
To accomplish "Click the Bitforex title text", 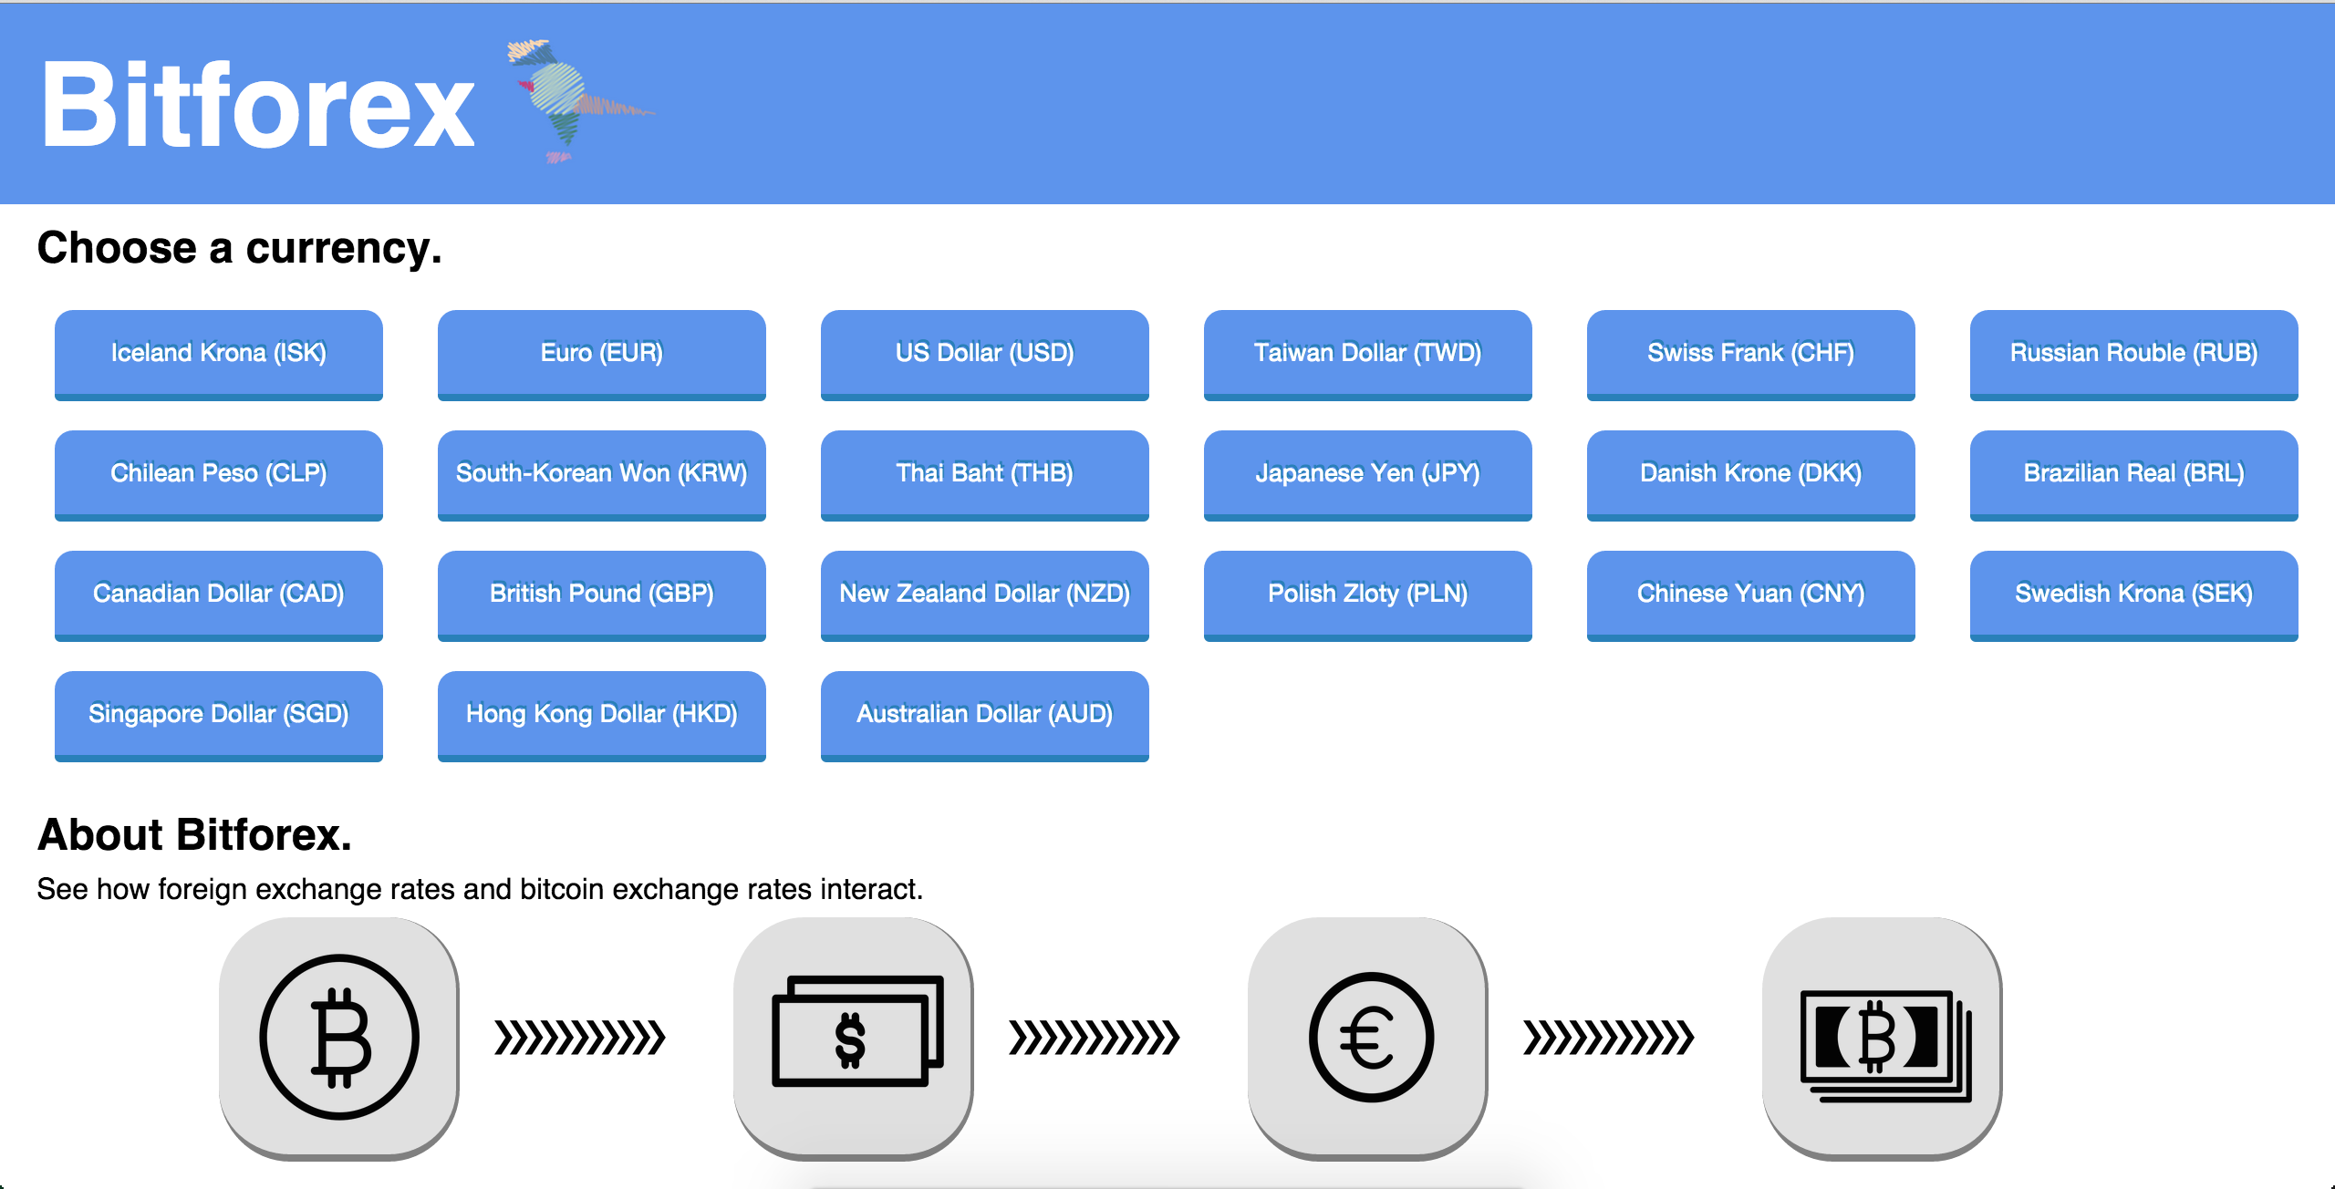I will tap(258, 105).
